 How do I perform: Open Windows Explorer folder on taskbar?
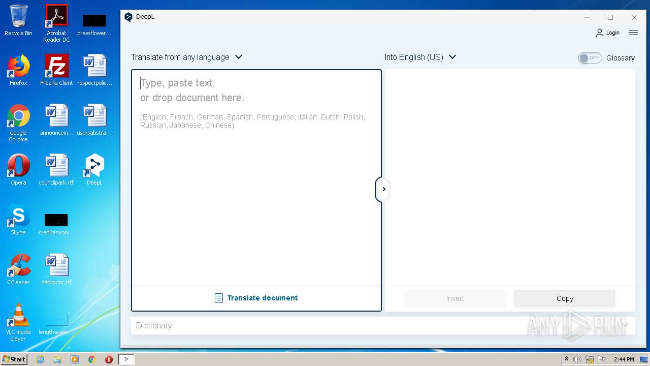[x=57, y=359]
